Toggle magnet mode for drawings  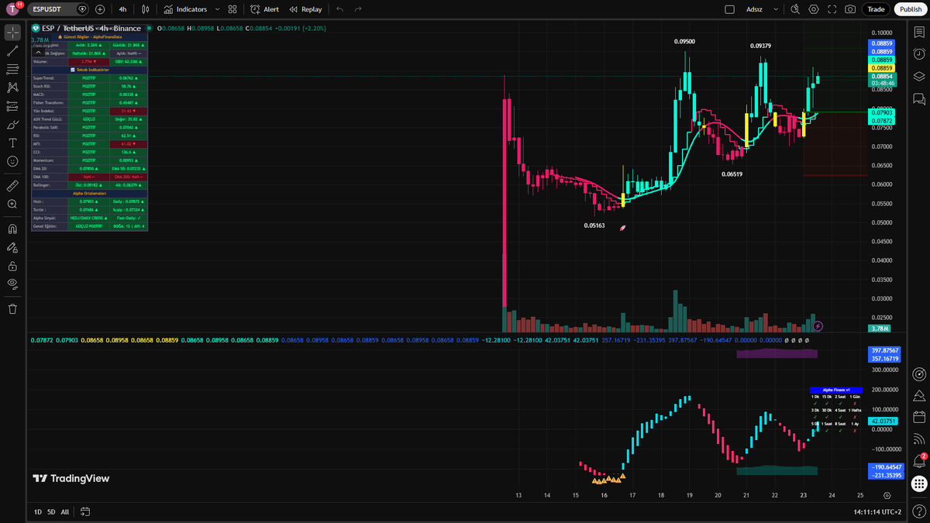coord(12,229)
